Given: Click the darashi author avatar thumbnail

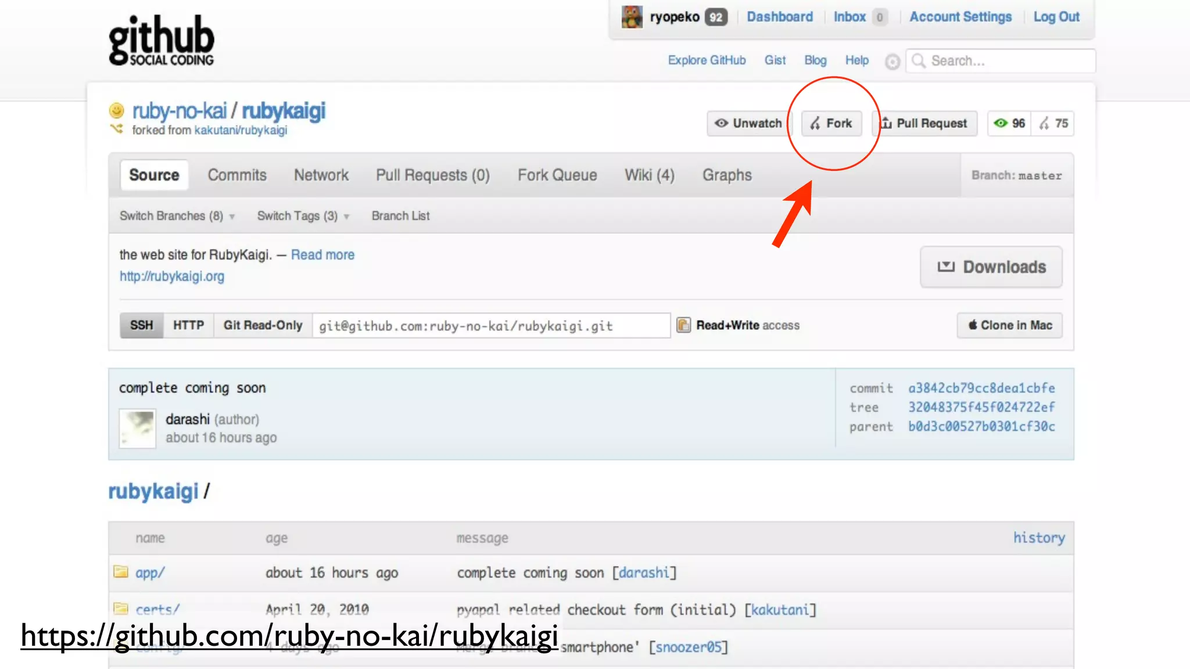Looking at the screenshot, I should (x=137, y=429).
